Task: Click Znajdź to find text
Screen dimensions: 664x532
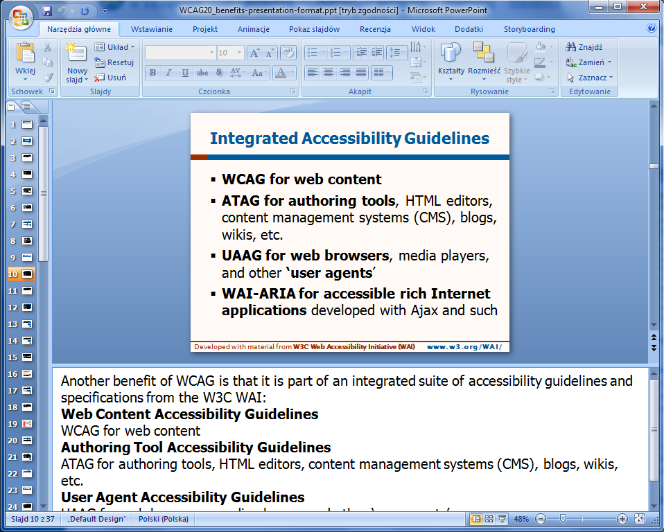Action: (584, 47)
